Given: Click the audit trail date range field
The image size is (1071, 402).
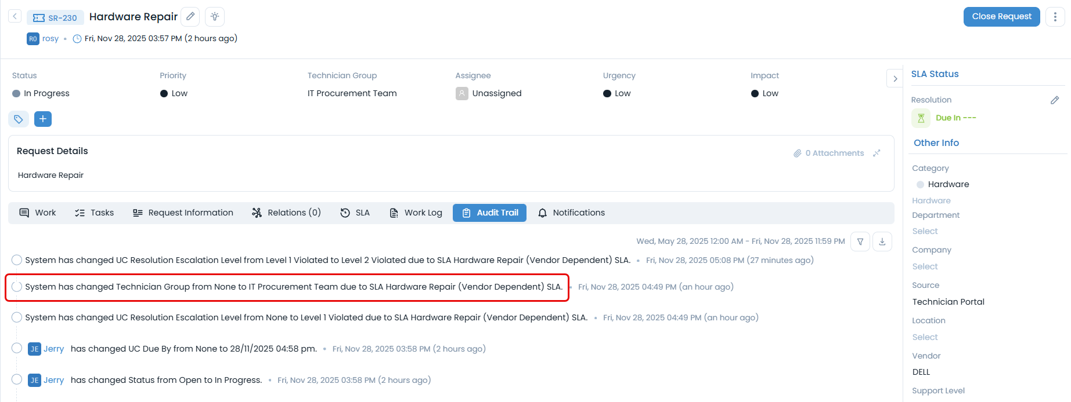Looking at the screenshot, I should (740, 242).
